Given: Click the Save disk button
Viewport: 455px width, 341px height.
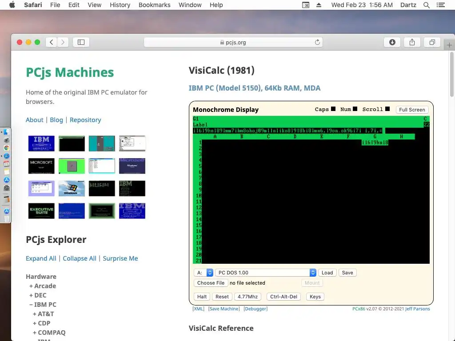Looking at the screenshot, I should (347, 273).
